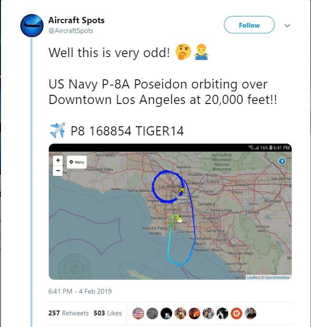Expand the tweet options chevron
The image size is (311, 327).
(287, 25)
